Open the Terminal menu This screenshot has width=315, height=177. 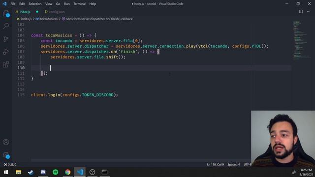coord(79,4)
